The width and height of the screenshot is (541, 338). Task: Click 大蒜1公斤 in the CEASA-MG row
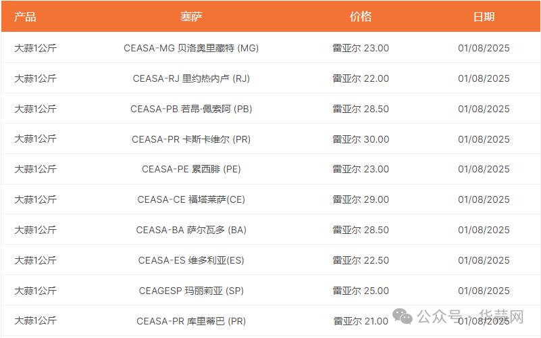35,48
